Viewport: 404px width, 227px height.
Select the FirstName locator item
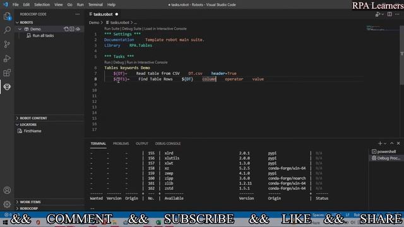pos(32,131)
